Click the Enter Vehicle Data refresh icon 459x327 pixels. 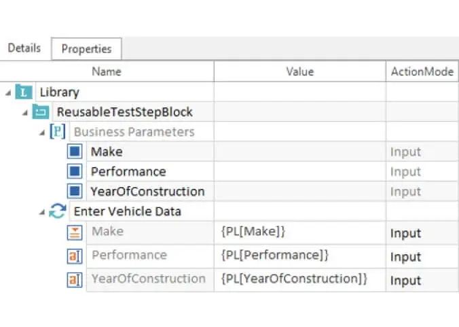pyautogui.click(x=58, y=211)
